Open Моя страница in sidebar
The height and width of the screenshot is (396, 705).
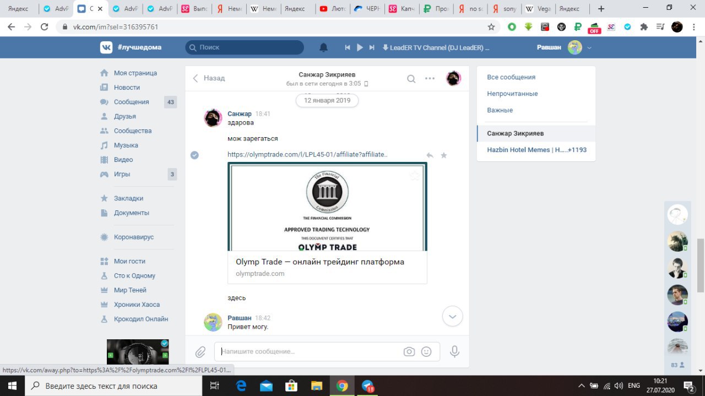tap(135, 73)
